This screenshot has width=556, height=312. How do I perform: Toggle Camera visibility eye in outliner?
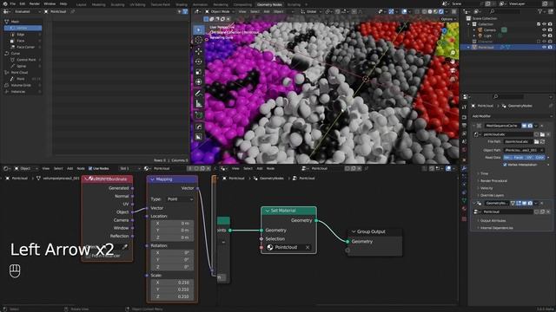pyautogui.click(x=545, y=30)
